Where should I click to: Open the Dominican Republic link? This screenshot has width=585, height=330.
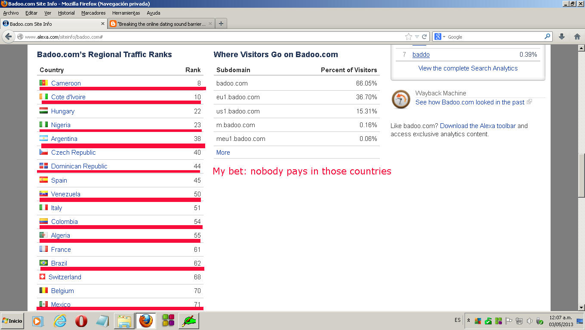pyautogui.click(x=79, y=166)
